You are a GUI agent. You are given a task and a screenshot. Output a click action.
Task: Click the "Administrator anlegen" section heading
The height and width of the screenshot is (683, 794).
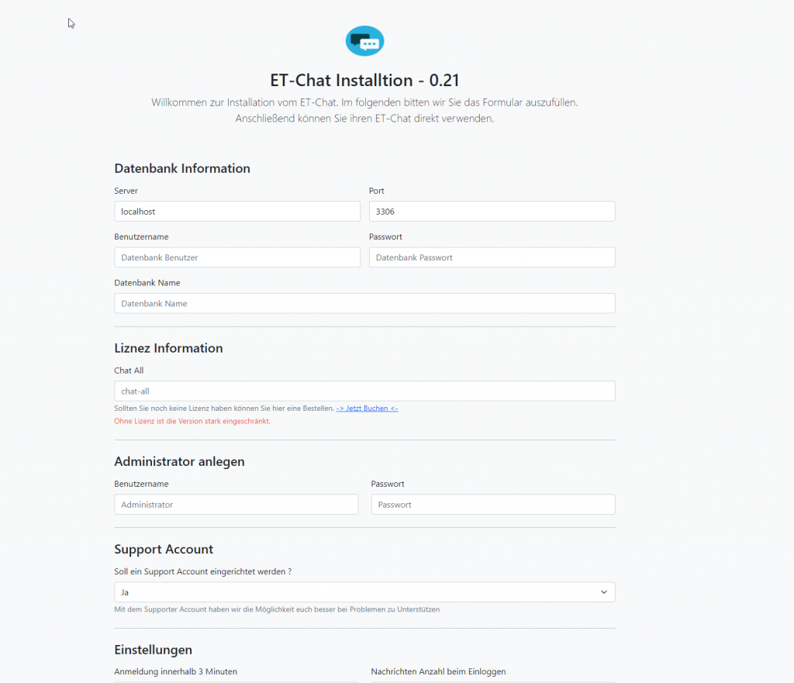coord(179,461)
